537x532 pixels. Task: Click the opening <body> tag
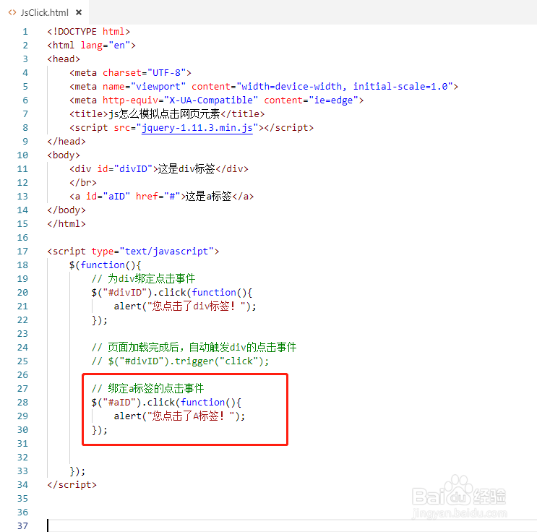64,155
